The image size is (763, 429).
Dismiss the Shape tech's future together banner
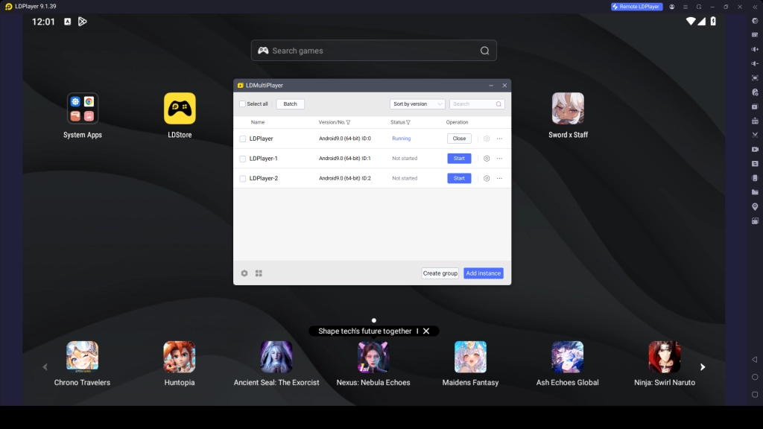[426, 331]
